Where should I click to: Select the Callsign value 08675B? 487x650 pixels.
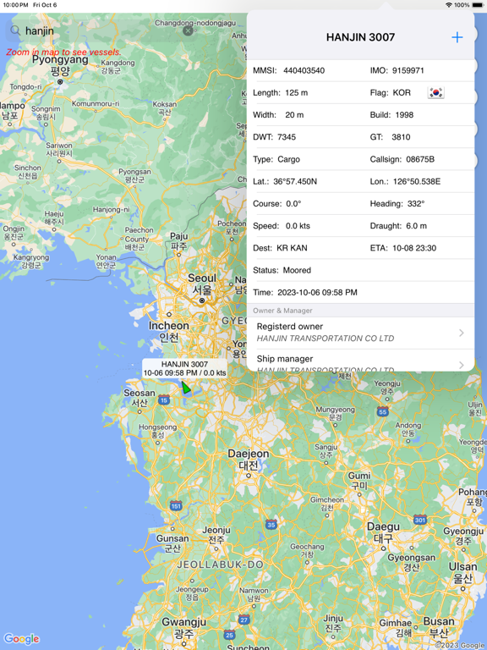click(x=420, y=159)
